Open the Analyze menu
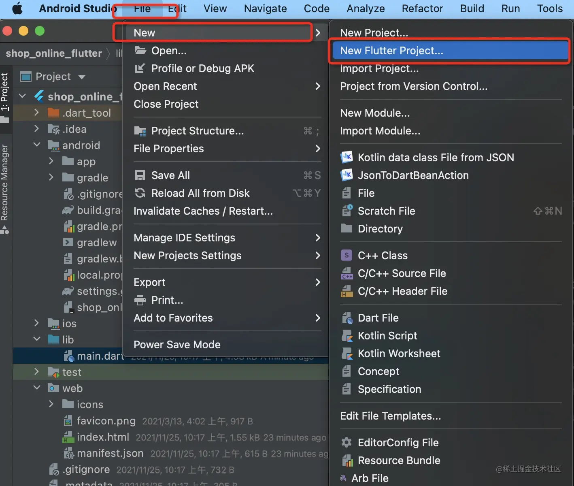The height and width of the screenshot is (486, 574). coord(366,9)
